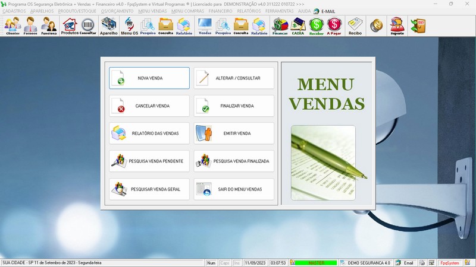Click the EMITIR VENDA button
Viewport: 476px width, 267px height.
234,133
